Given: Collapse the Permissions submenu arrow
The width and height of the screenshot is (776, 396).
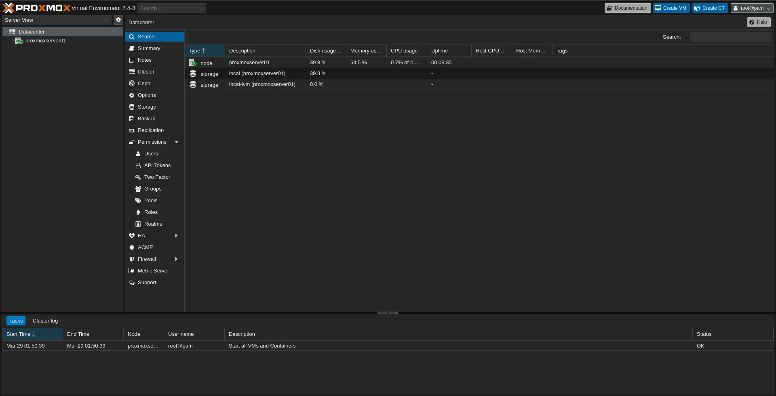Looking at the screenshot, I should point(176,142).
